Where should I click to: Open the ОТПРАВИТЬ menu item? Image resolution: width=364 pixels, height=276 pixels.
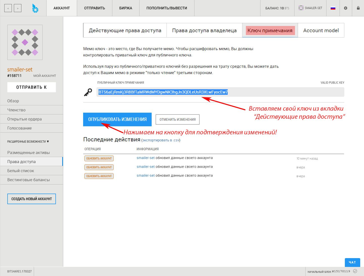[94, 8]
